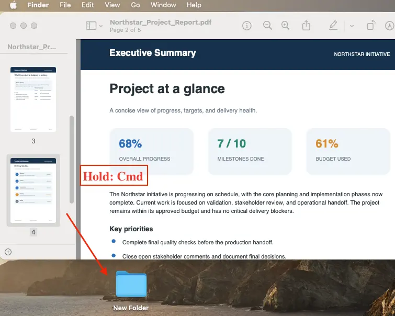Open the Finder menu
The height and width of the screenshot is (316, 395).
pos(38,5)
